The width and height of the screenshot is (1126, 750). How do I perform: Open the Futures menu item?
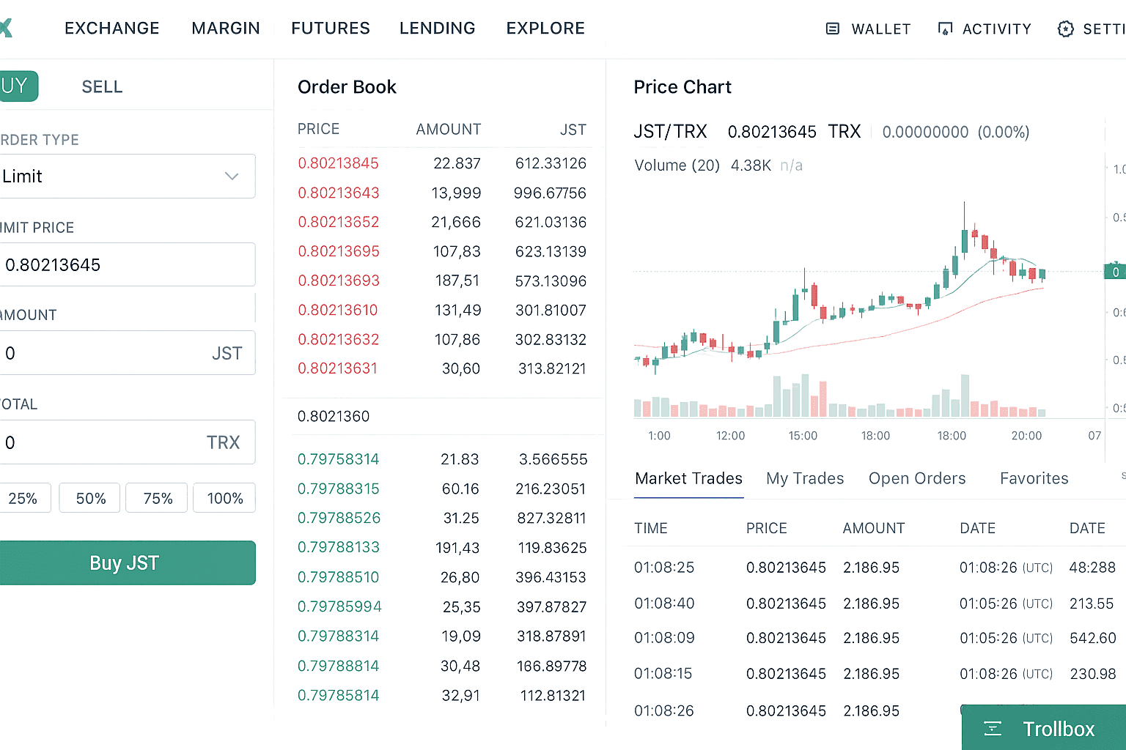330,29
